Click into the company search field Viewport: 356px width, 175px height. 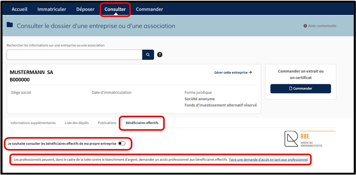74,55
